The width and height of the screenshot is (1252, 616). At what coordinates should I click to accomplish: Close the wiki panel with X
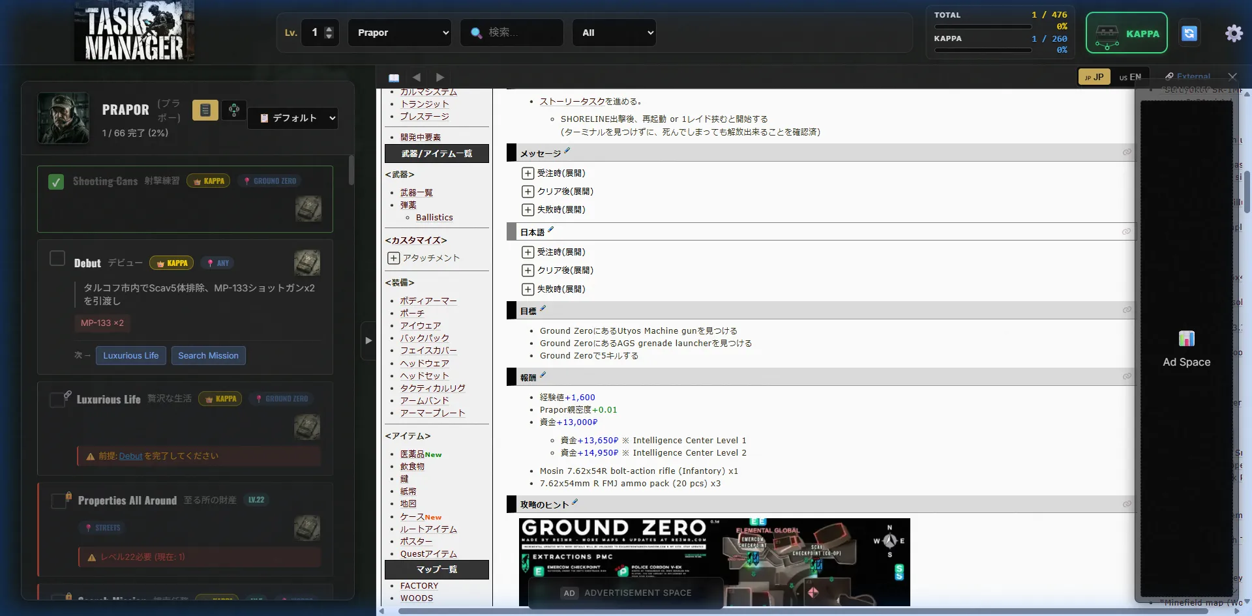click(1232, 77)
